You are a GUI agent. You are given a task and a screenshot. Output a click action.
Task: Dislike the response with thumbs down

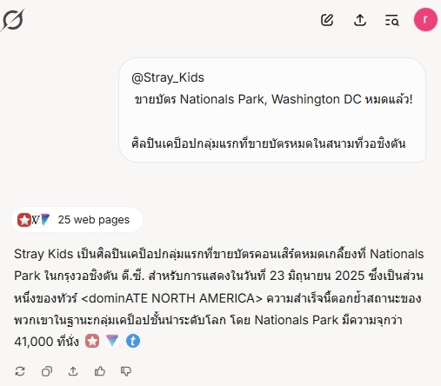tap(126, 371)
